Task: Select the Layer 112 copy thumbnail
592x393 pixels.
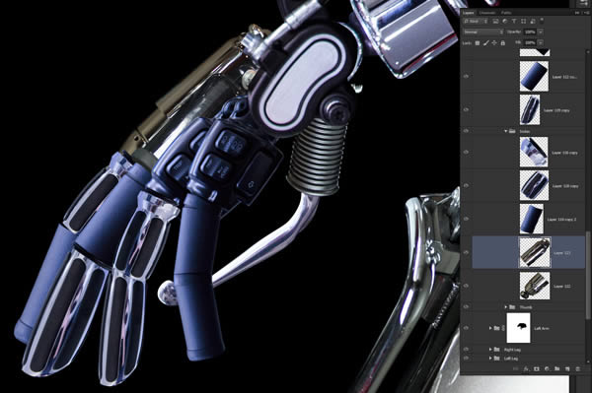Action: (534, 77)
